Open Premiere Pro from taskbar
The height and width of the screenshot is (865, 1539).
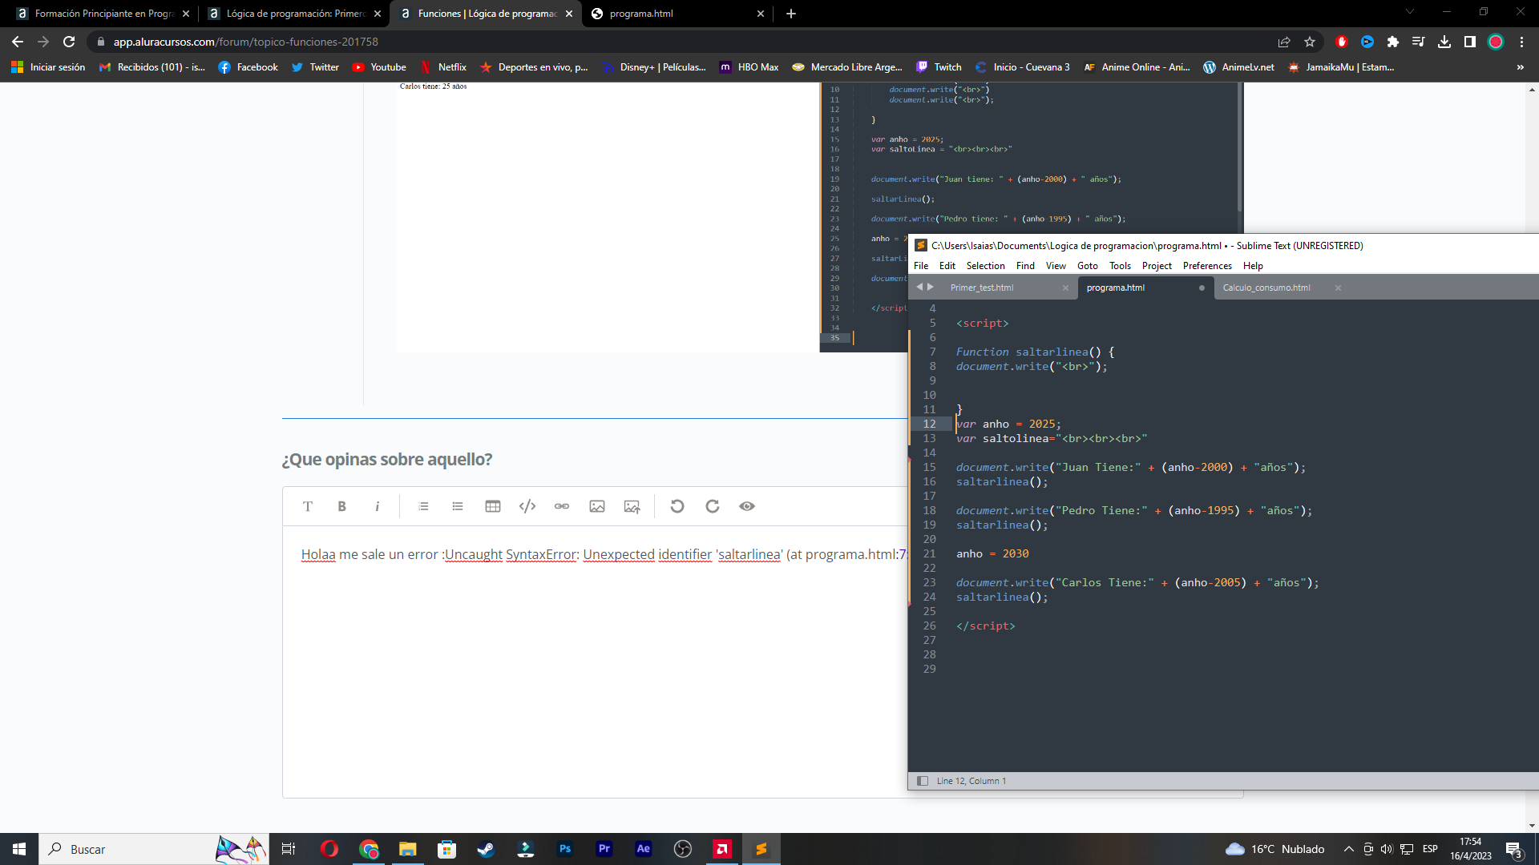point(604,849)
